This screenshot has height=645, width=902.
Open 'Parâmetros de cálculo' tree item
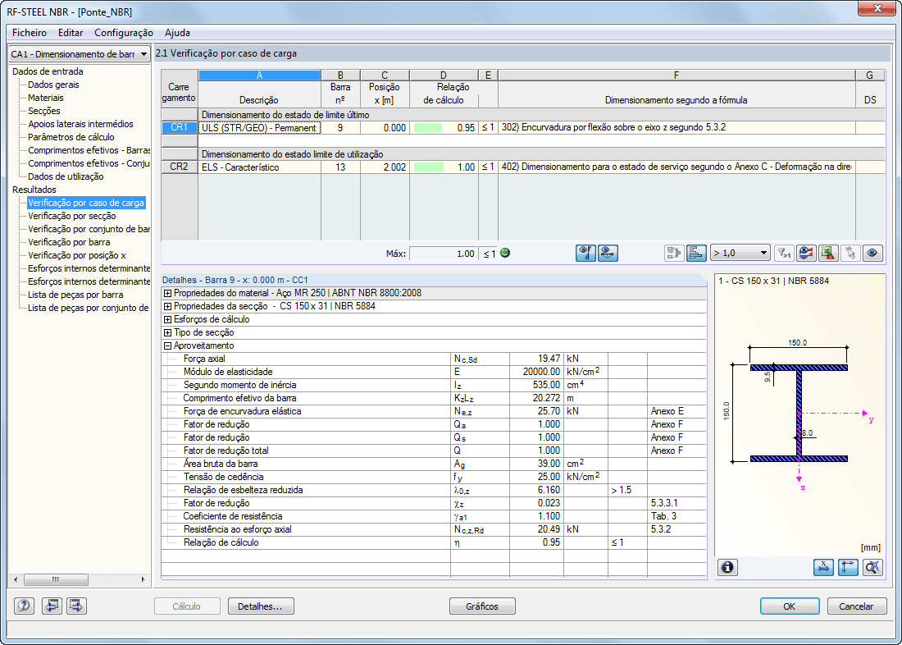[71, 137]
